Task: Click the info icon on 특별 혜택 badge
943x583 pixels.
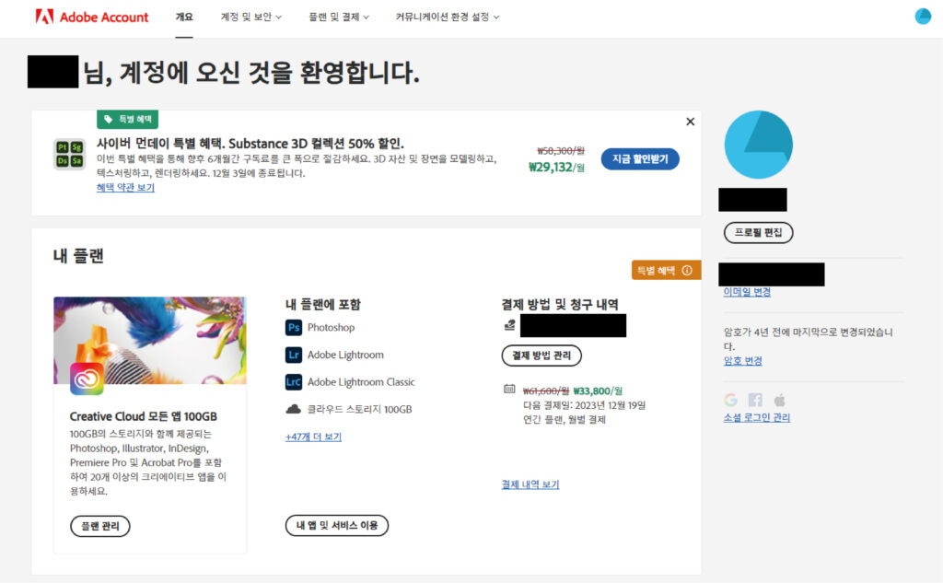Action: pos(687,271)
